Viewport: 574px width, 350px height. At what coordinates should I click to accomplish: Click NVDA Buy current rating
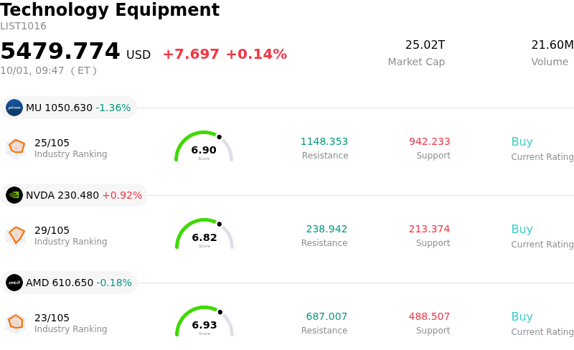pos(522,229)
